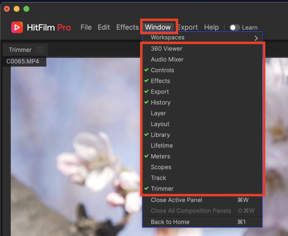Uncheck the Meters panel entry
288x236 pixels.
[x=202, y=156]
